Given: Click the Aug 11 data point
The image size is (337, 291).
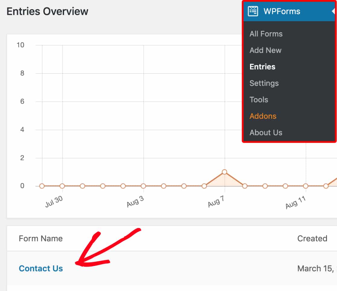Looking at the screenshot, I should click(x=306, y=186).
